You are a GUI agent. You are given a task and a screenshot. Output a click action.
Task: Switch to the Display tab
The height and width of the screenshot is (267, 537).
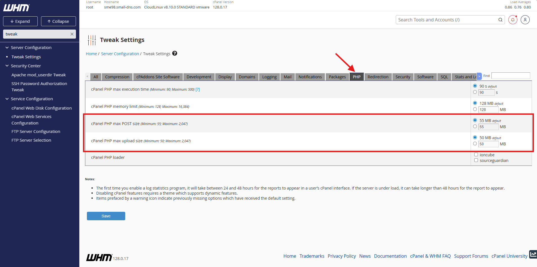pos(225,77)
